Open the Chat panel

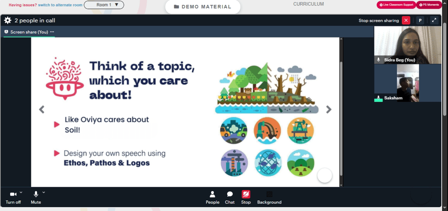[x=230, y=198]
